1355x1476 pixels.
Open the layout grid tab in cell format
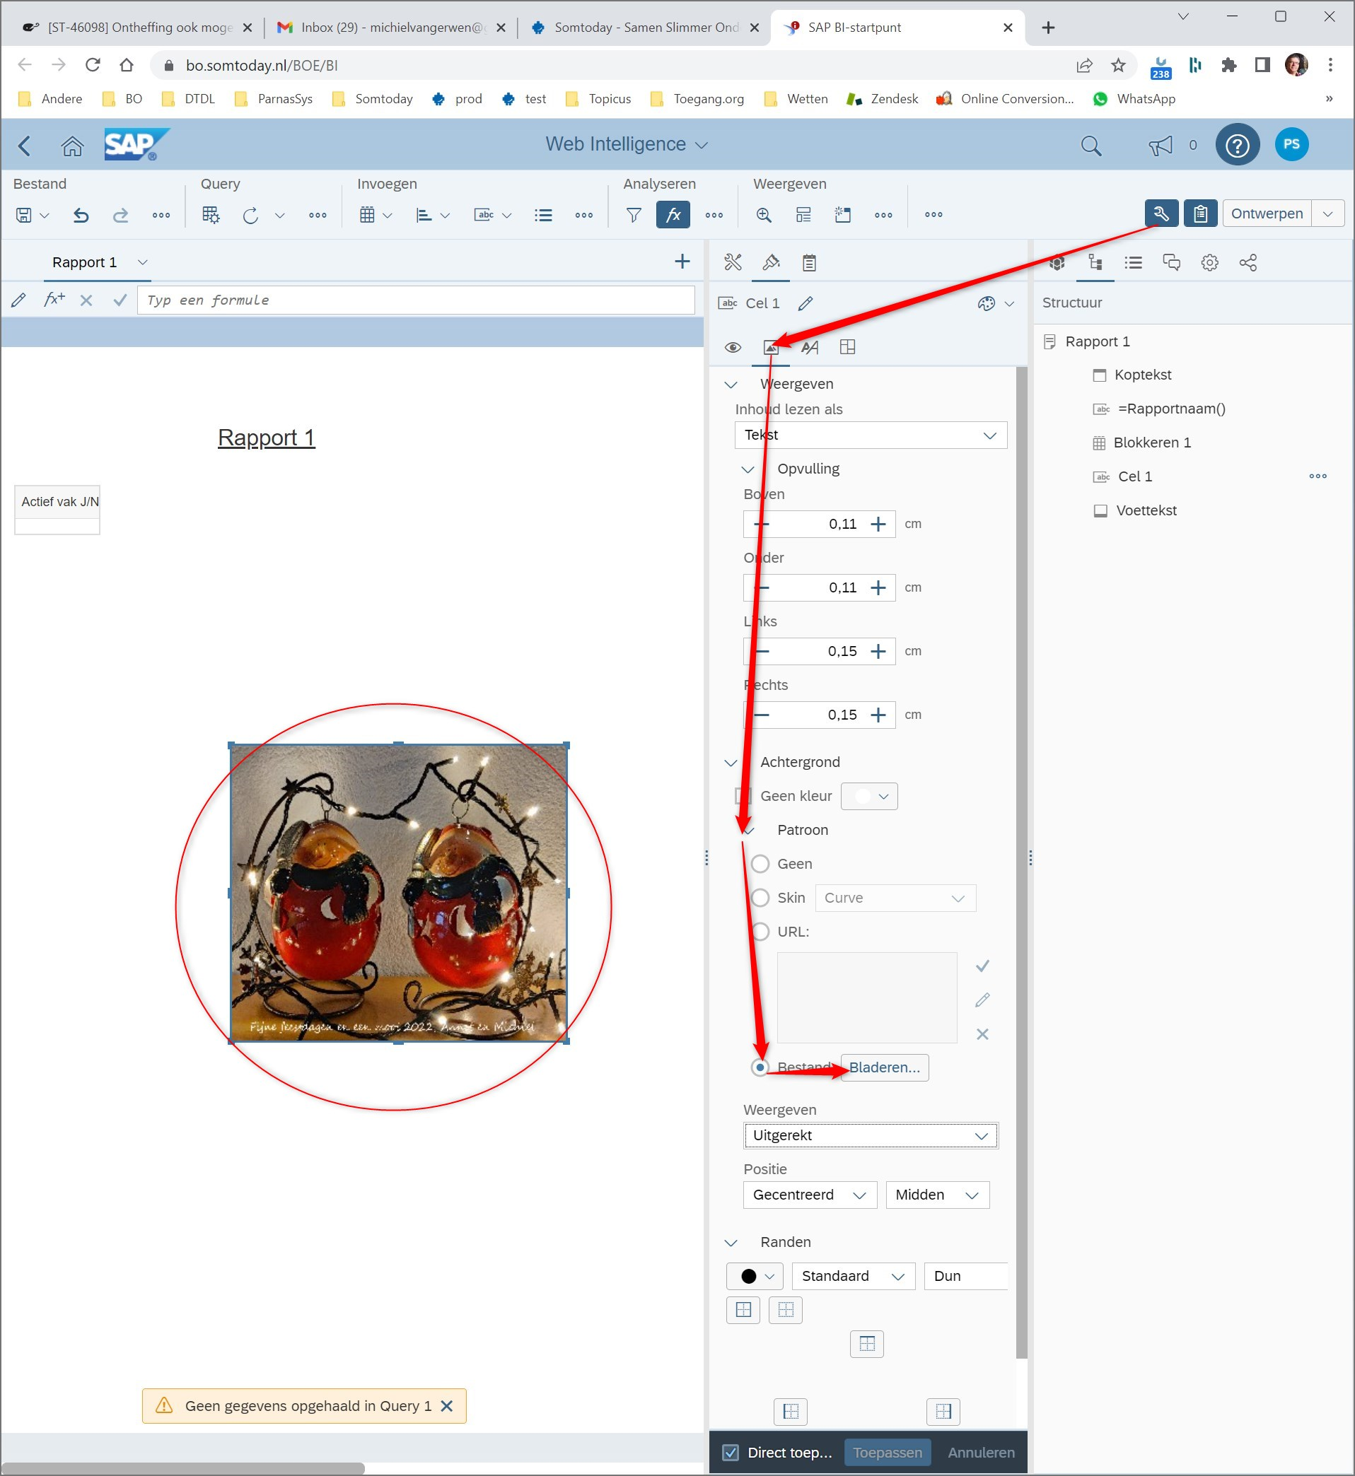coord(848,347)
